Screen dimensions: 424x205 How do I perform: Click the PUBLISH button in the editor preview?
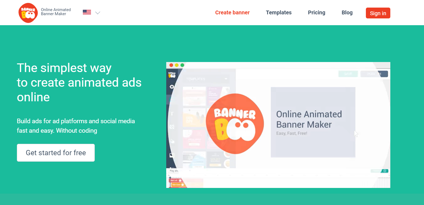click(x=374, y=74)
